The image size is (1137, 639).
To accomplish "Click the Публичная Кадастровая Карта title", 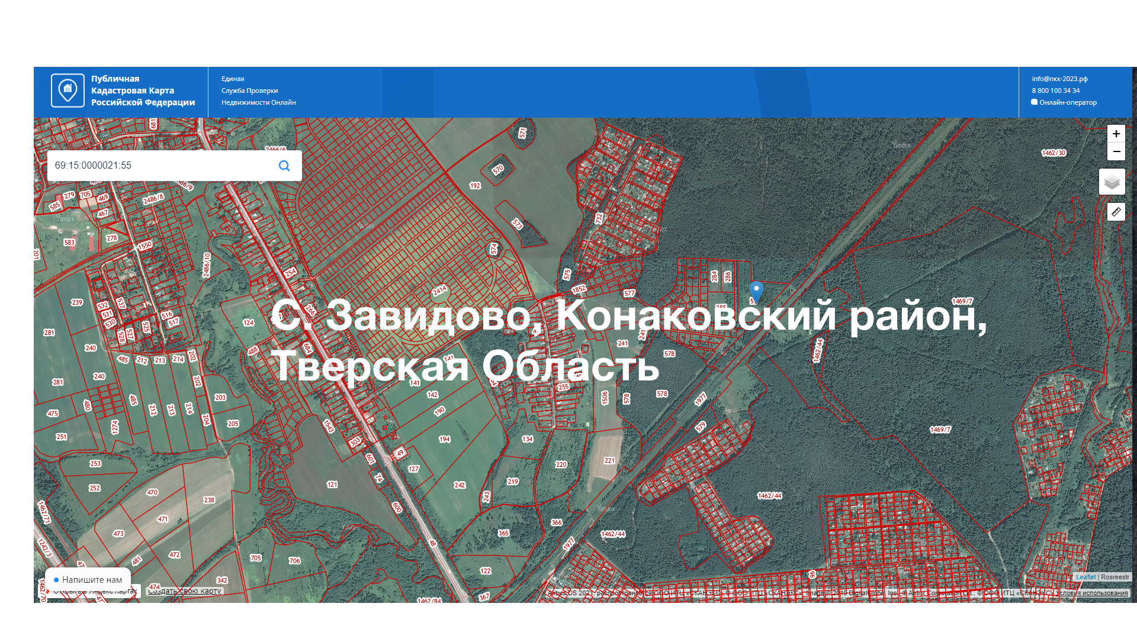I will point(143,91).
